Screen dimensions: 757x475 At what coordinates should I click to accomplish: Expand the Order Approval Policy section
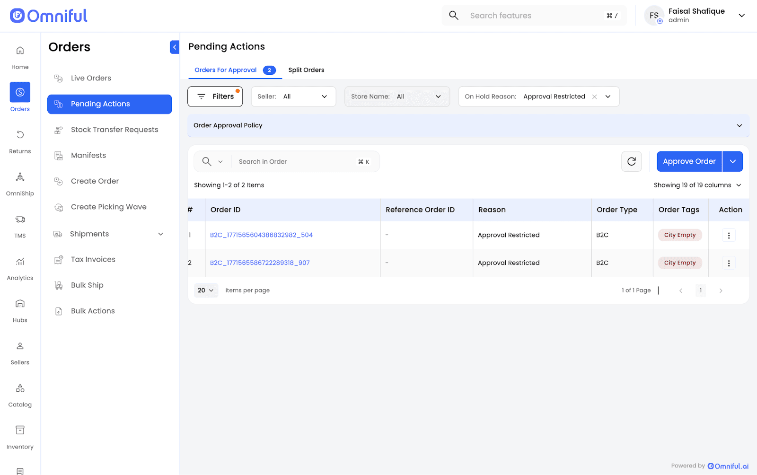[x=739, y=125]
